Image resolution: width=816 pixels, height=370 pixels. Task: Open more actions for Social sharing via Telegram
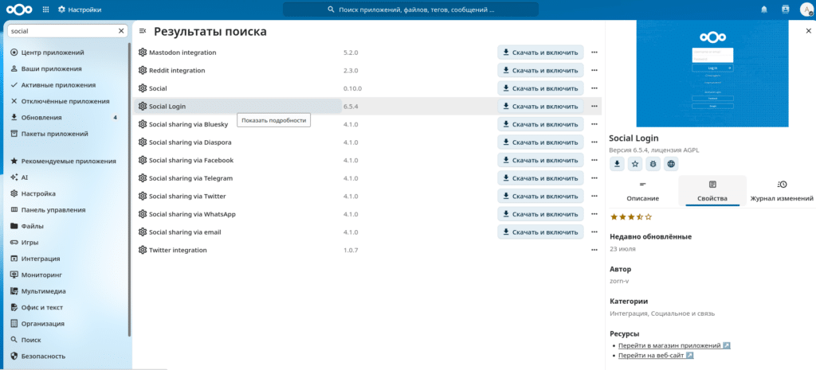click(594, 178)
